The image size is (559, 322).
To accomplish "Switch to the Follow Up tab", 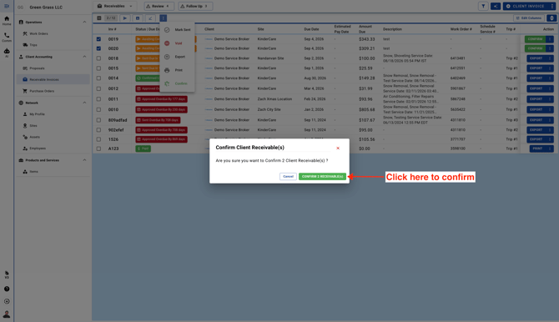I will tap(195, 6).
